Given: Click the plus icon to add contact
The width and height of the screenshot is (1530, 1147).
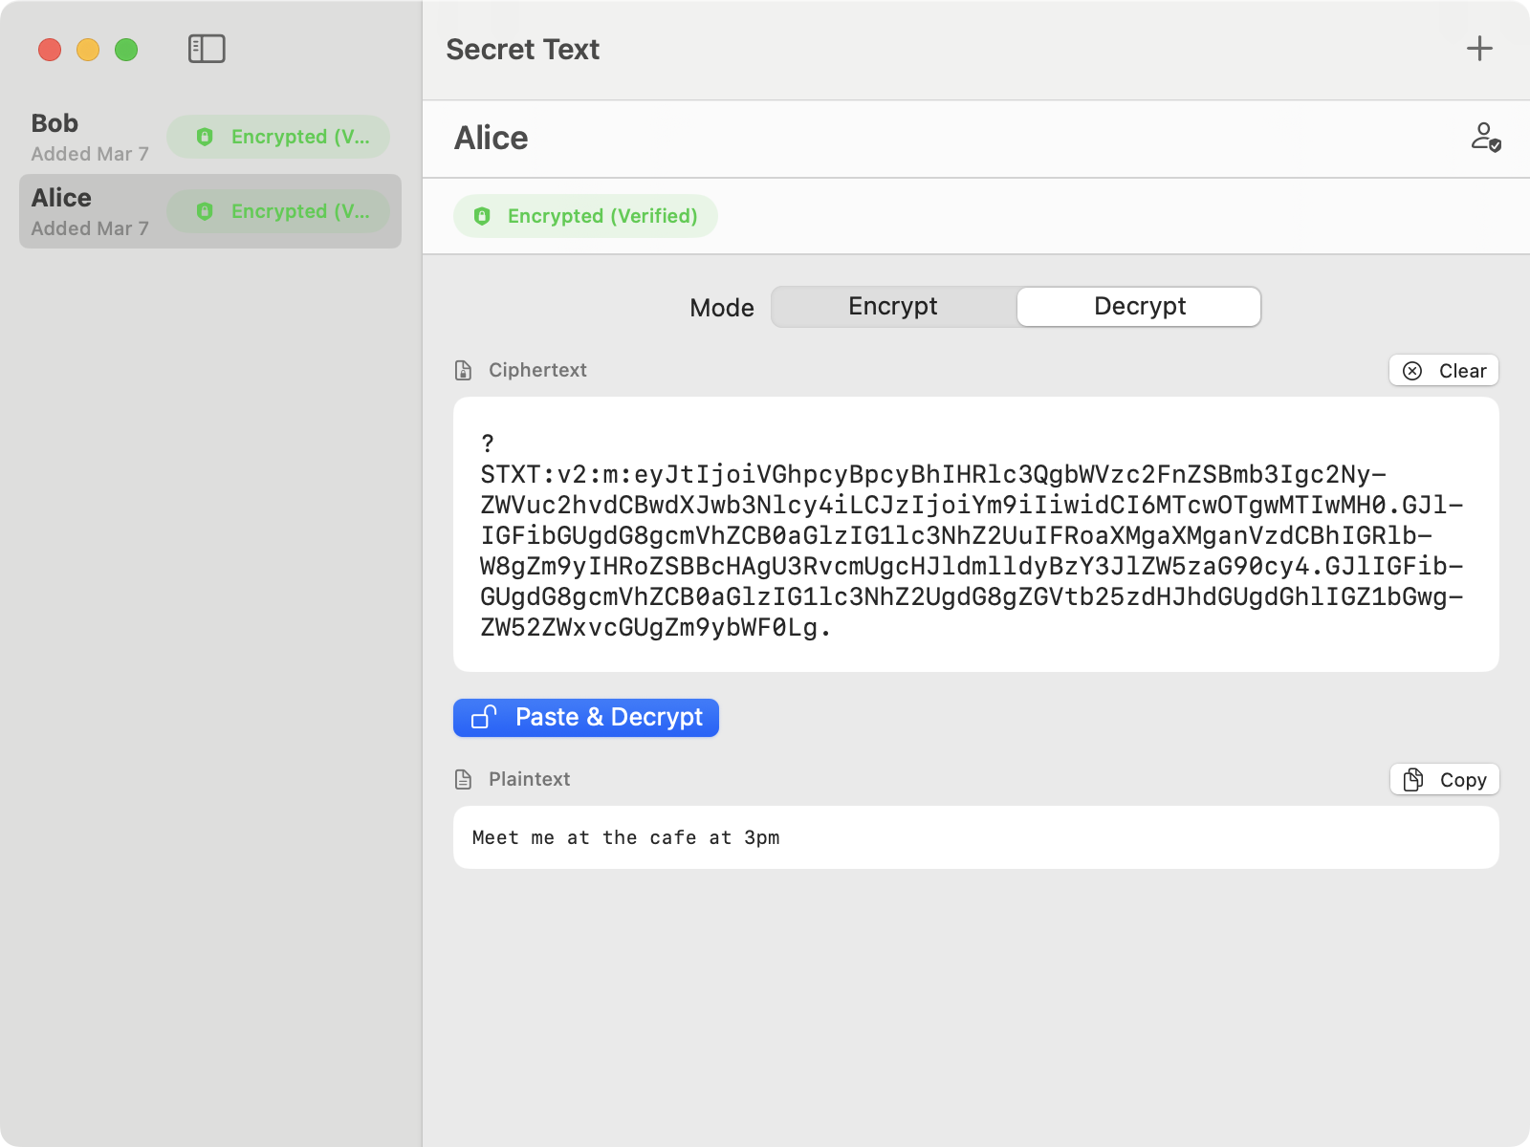Looking at the screenshot, I should click(x=1479, y=49).
